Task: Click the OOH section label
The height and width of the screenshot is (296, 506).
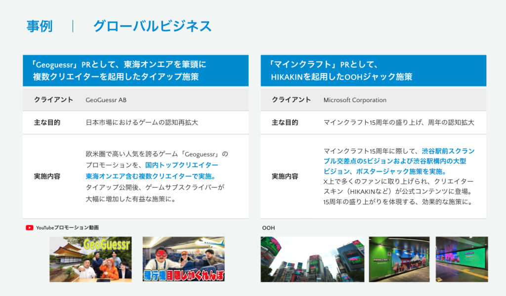Action: point(268,228)
